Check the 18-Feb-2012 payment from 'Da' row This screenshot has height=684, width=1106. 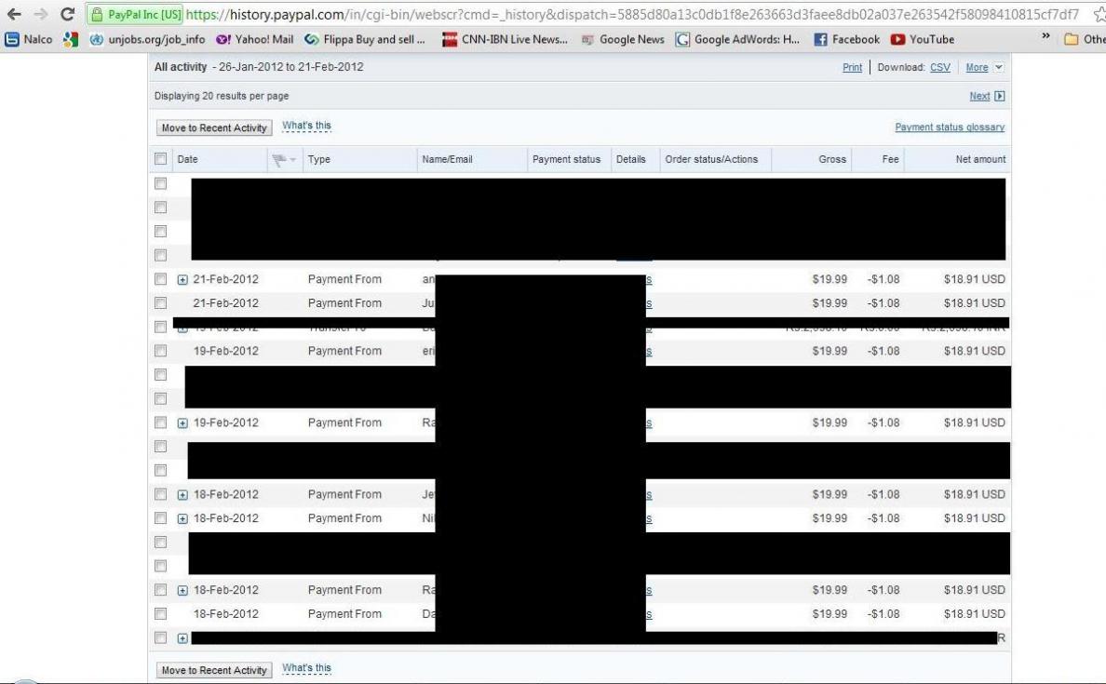tap(161, 614)
